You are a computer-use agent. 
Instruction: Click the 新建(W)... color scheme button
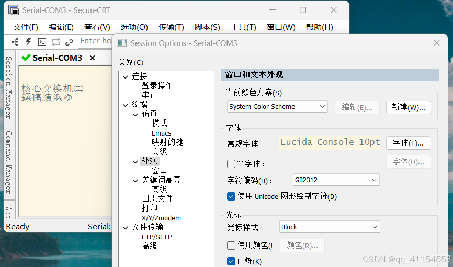pyautogui.click(x=409, y=107)
